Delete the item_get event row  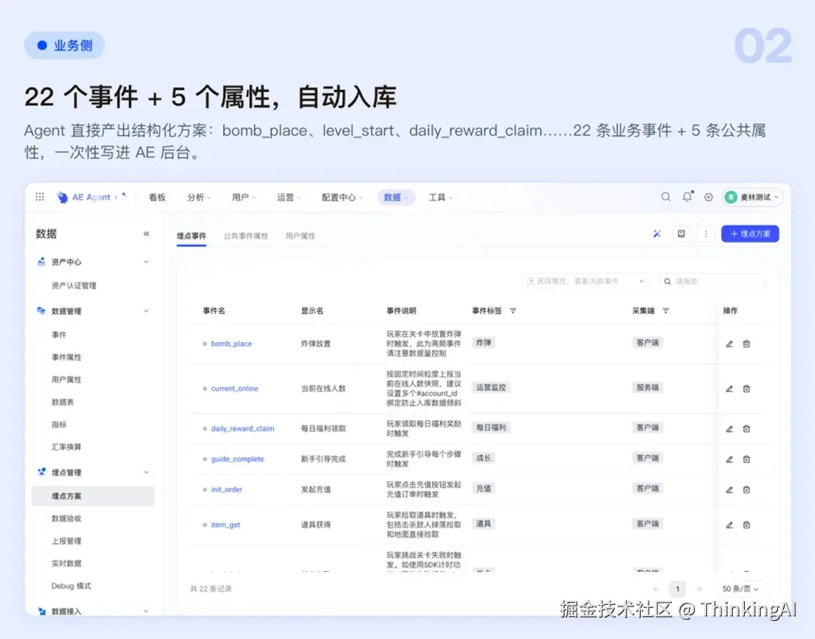tap(746, 525)
